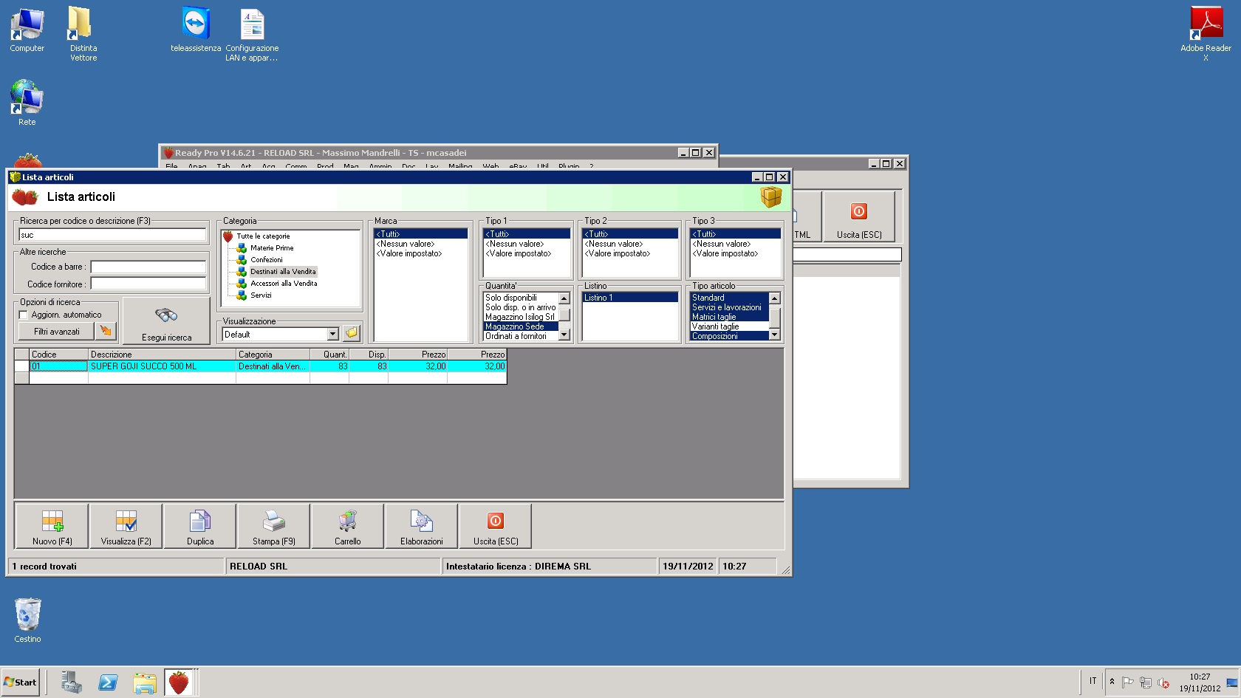1241x698 pixels.
Task: Click Filtri avanzati button
Action: click(57, 332)
